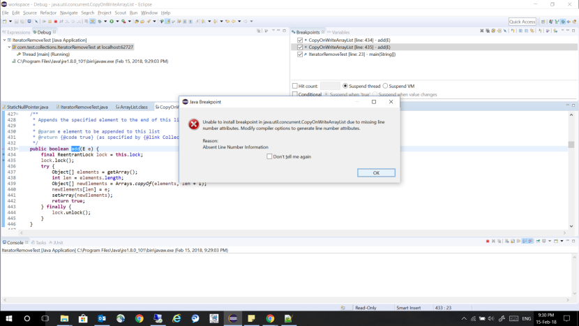The image size is (579, 326).
Task: Open the Run menu
Action: point(133,13)
